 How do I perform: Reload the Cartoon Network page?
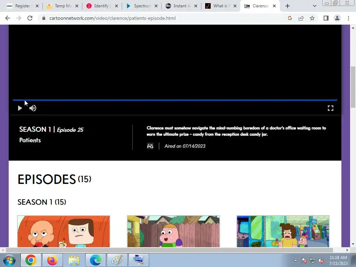(x=30, y=18)
